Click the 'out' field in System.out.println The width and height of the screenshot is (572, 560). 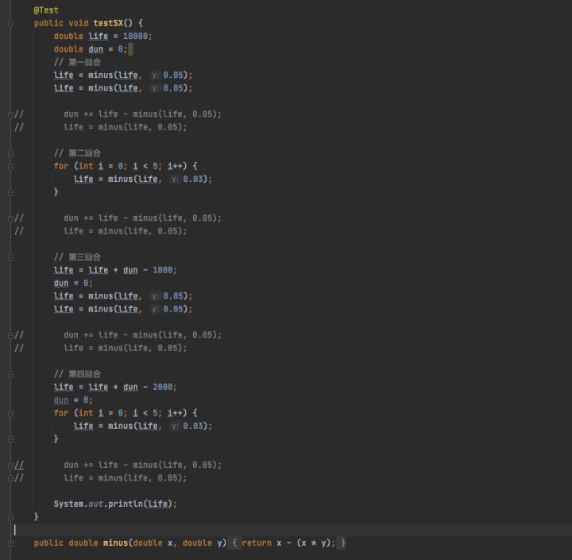point(95,504)
